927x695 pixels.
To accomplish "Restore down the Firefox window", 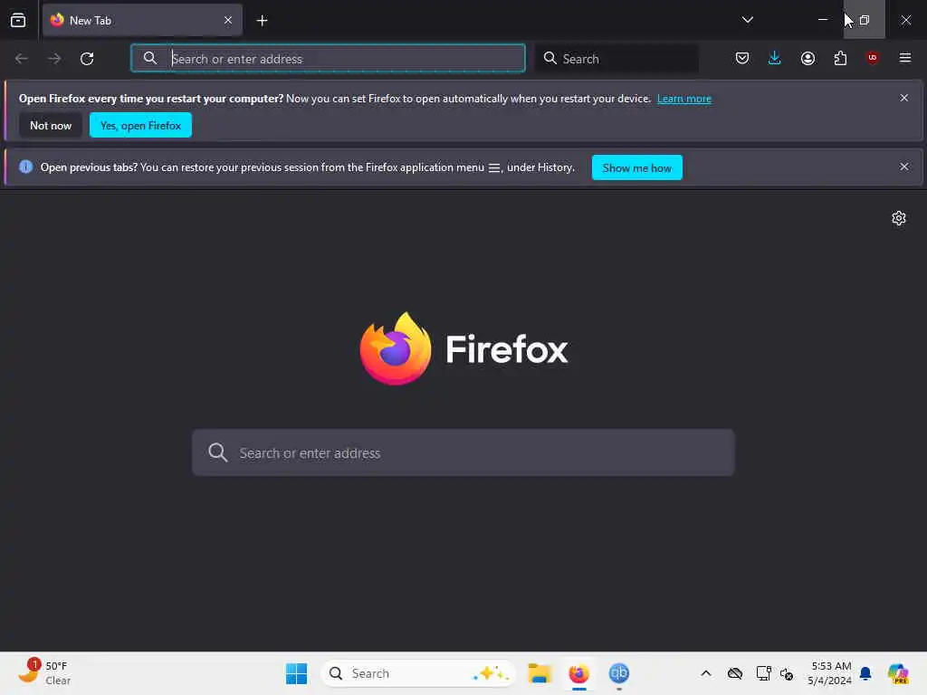I will click(x=865, y=20).
